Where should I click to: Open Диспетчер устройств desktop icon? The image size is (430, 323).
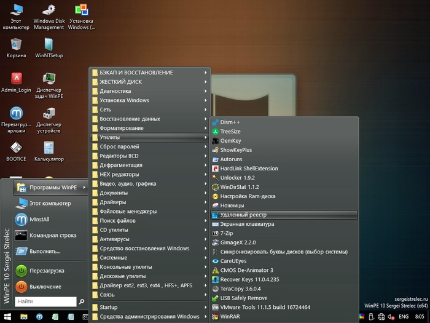click(49, 121)
